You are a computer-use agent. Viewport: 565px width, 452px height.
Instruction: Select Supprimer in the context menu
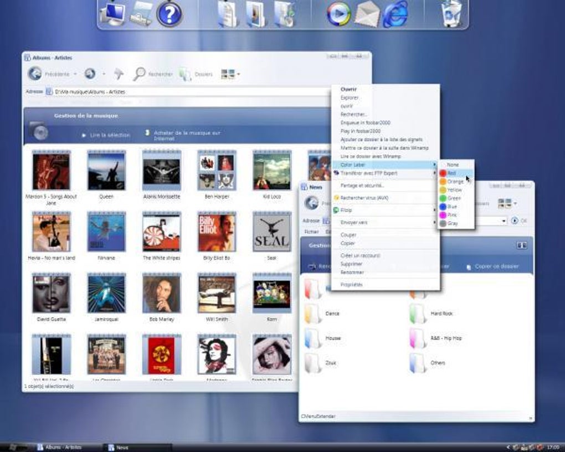[x=351, y=264]
